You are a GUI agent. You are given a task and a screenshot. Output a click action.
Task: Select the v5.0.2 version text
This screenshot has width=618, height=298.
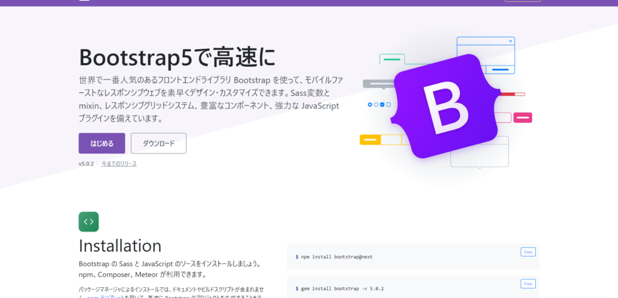[86, 164]
